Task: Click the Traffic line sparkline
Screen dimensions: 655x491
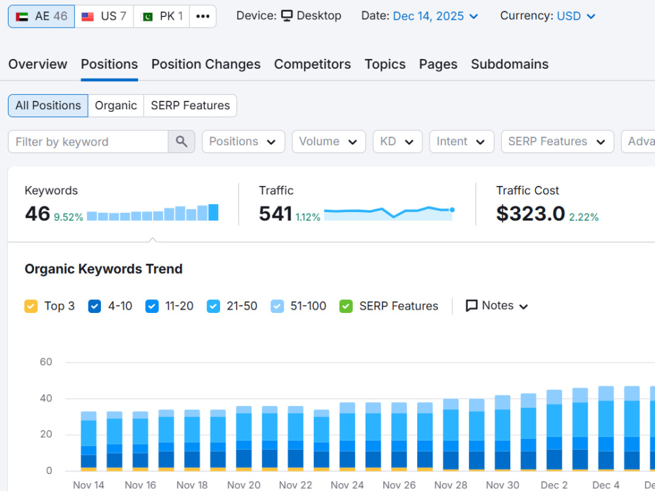Action: pyautogui.click(x=389, y=213)
